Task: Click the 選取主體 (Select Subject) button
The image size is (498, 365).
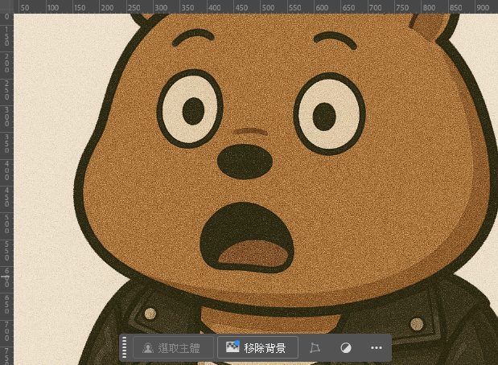Action: pyautogui.click(x=173, y=347)
